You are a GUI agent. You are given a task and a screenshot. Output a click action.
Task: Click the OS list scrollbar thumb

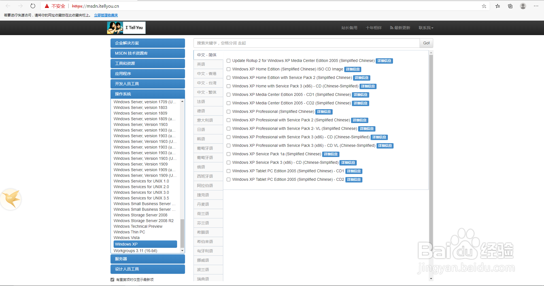tap(182, 233)
